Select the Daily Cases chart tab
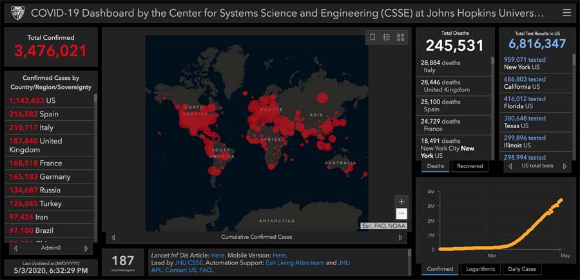The height and width of the screenshot is (280, 580). (522, 269)
